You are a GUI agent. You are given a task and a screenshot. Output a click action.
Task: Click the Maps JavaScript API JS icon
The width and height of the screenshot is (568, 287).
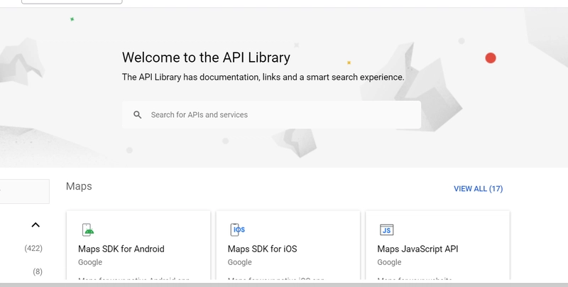pos(386,229)
